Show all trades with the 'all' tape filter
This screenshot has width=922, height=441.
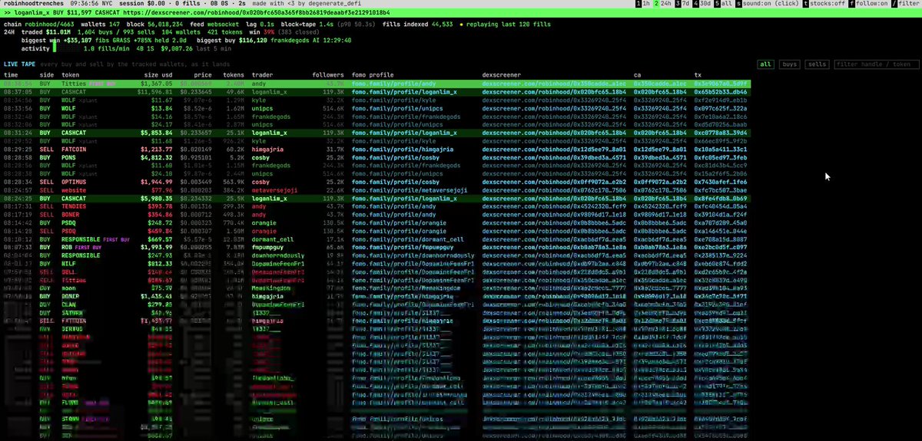[765, 65]
